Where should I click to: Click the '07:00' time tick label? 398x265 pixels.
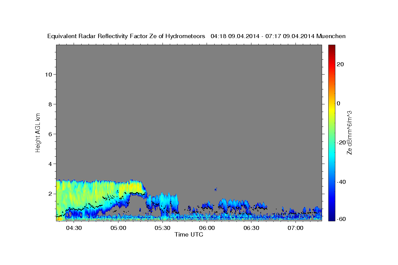click(x=295, y=228)
